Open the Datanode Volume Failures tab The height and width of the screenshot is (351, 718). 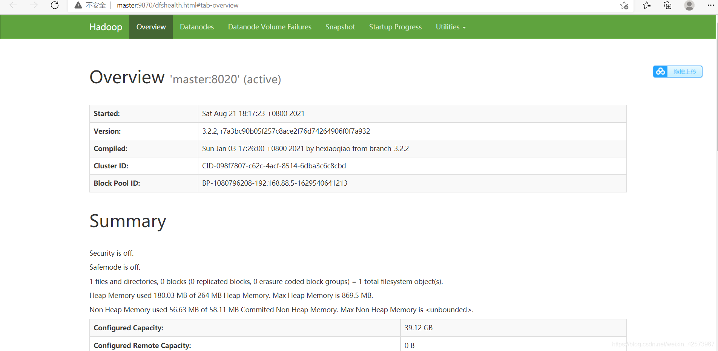coord(270,27)
